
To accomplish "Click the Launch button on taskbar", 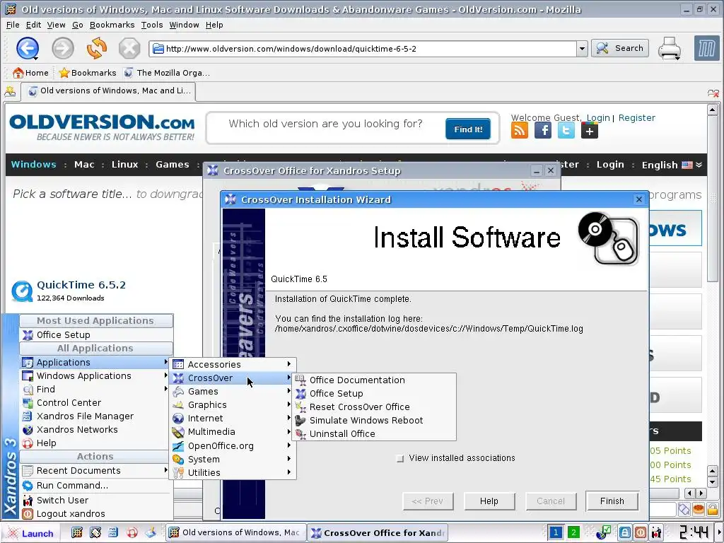I will click(30, 533).
